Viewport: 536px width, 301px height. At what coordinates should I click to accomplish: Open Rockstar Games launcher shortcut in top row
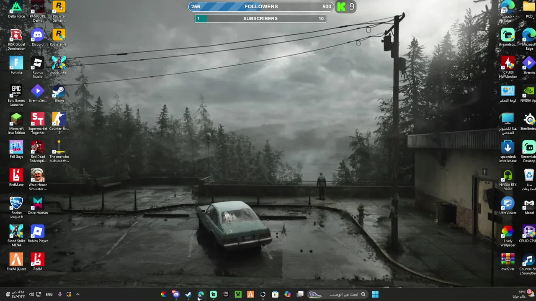[x=59, y=12]
